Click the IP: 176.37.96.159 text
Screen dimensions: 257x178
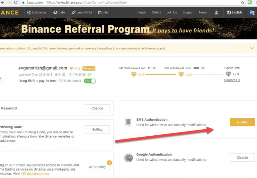coord(80,75)
